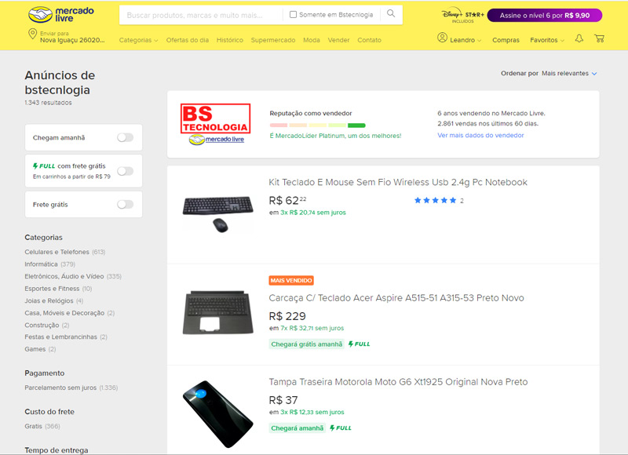Screen dimensions: 628x455
Task: Click the seller reputation color bar
Action: click(317, 126)
